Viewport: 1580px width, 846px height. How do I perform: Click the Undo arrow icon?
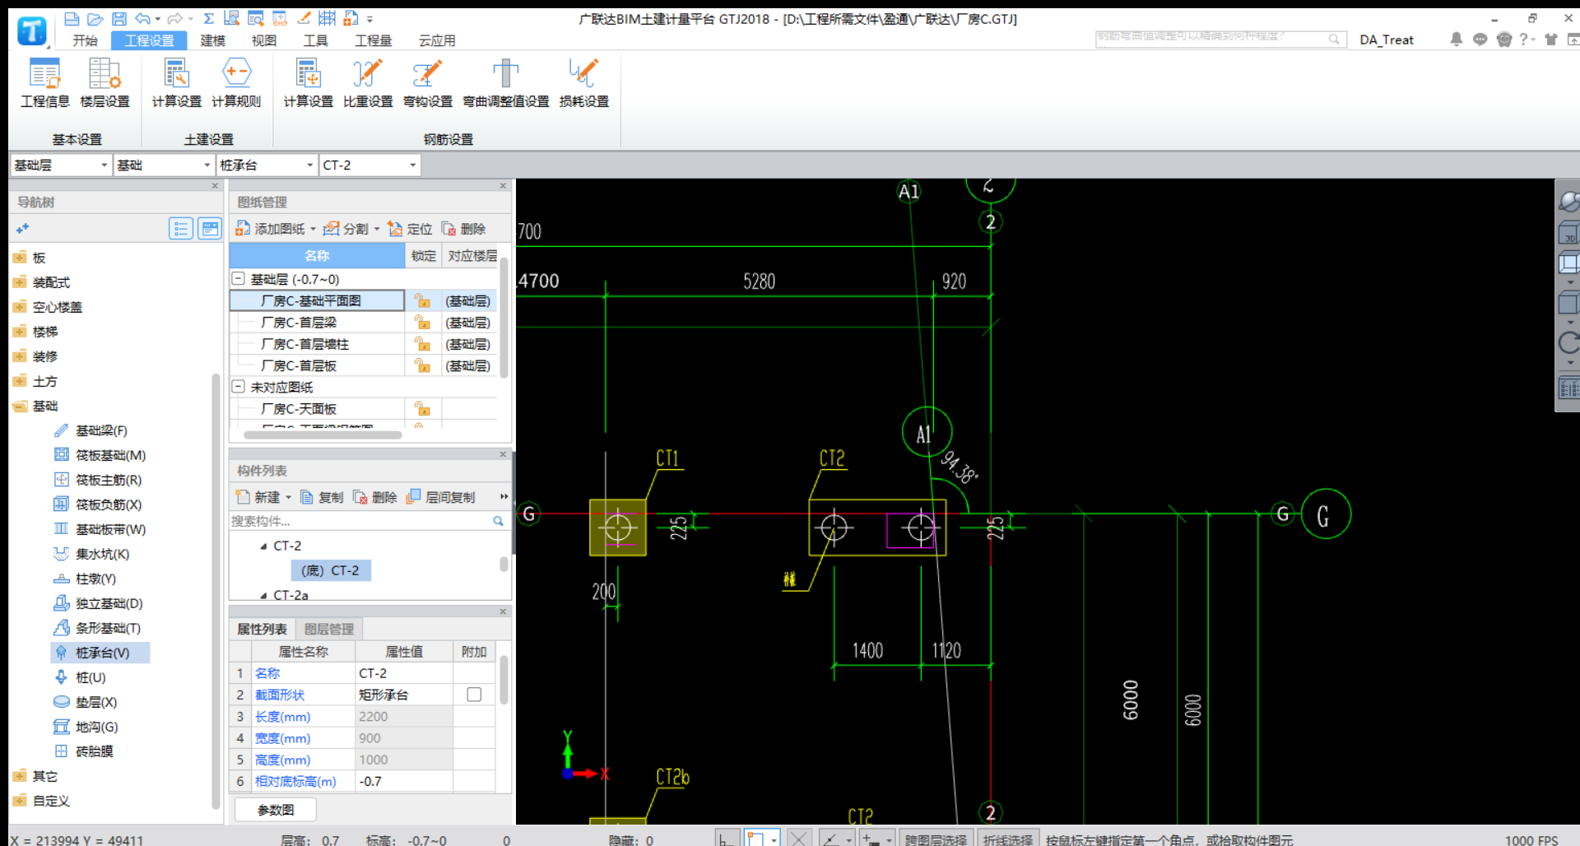[143, 18]
